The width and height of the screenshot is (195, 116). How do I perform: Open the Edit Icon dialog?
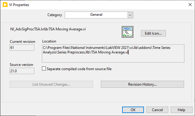pyautogui.click(x=153, y=33)
